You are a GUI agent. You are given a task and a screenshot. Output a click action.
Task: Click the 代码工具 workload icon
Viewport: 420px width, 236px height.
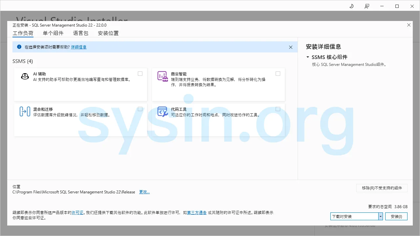click(162, 111)
